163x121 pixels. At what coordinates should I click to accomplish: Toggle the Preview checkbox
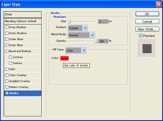(x=141, y=36)
